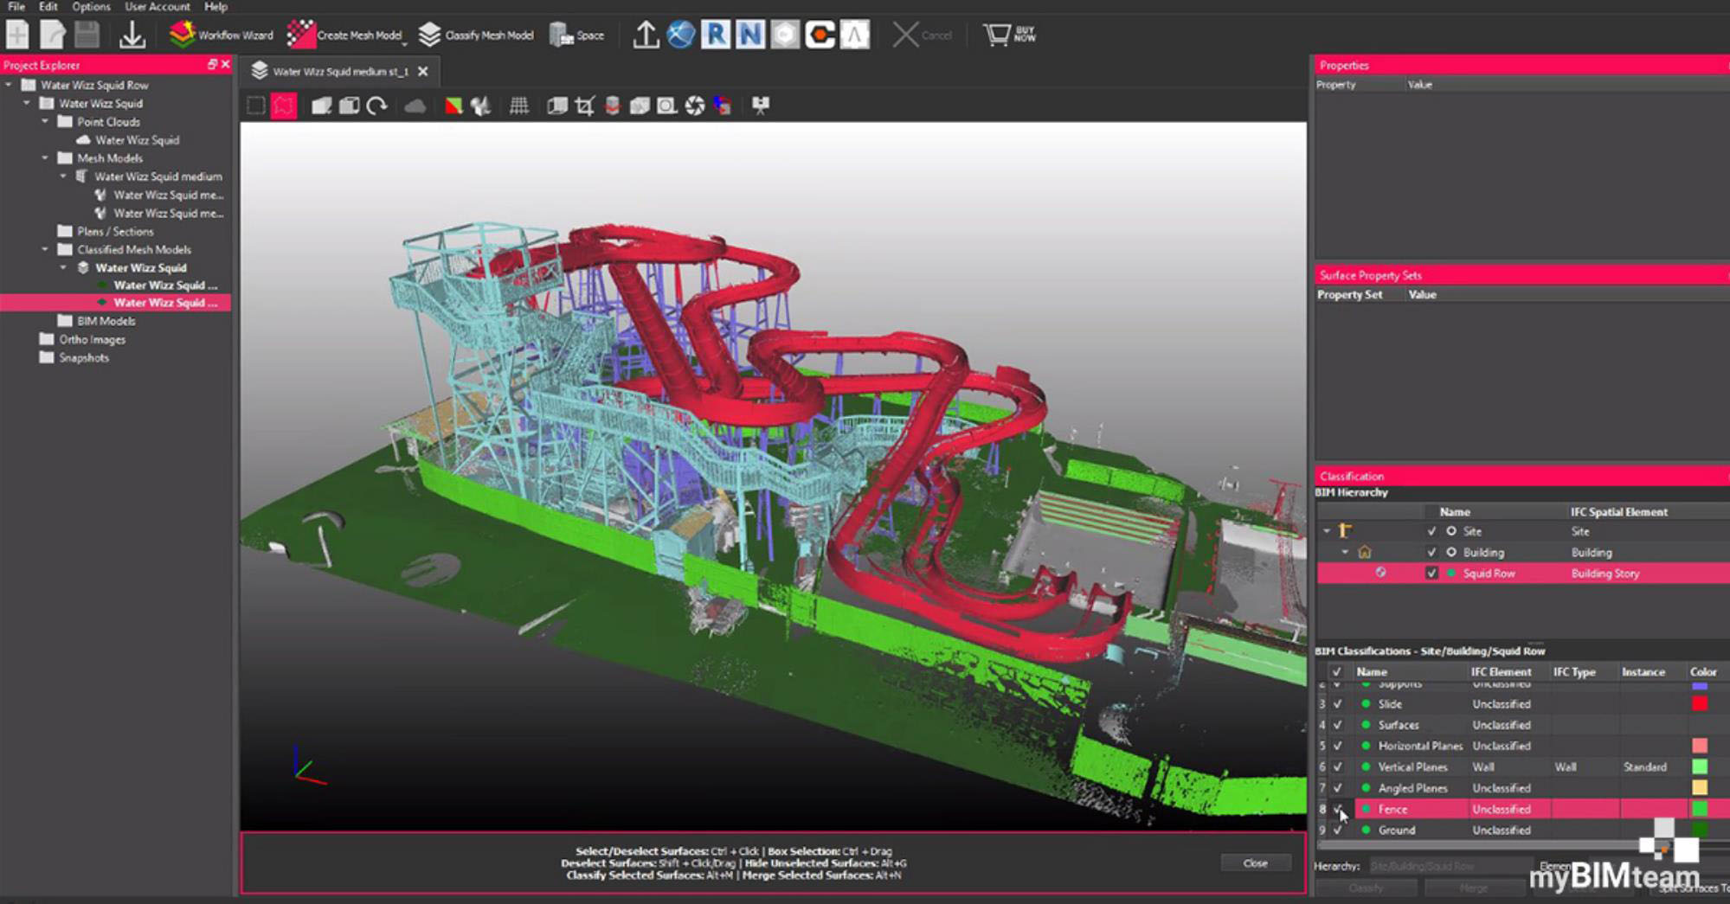The height and width of the screenshot is (904, 1730).
Task: Click the upload export arrow icon
Action: tap(645, 35)
